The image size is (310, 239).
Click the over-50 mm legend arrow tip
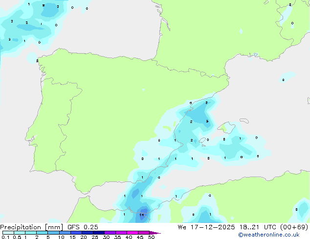point(155,233)
